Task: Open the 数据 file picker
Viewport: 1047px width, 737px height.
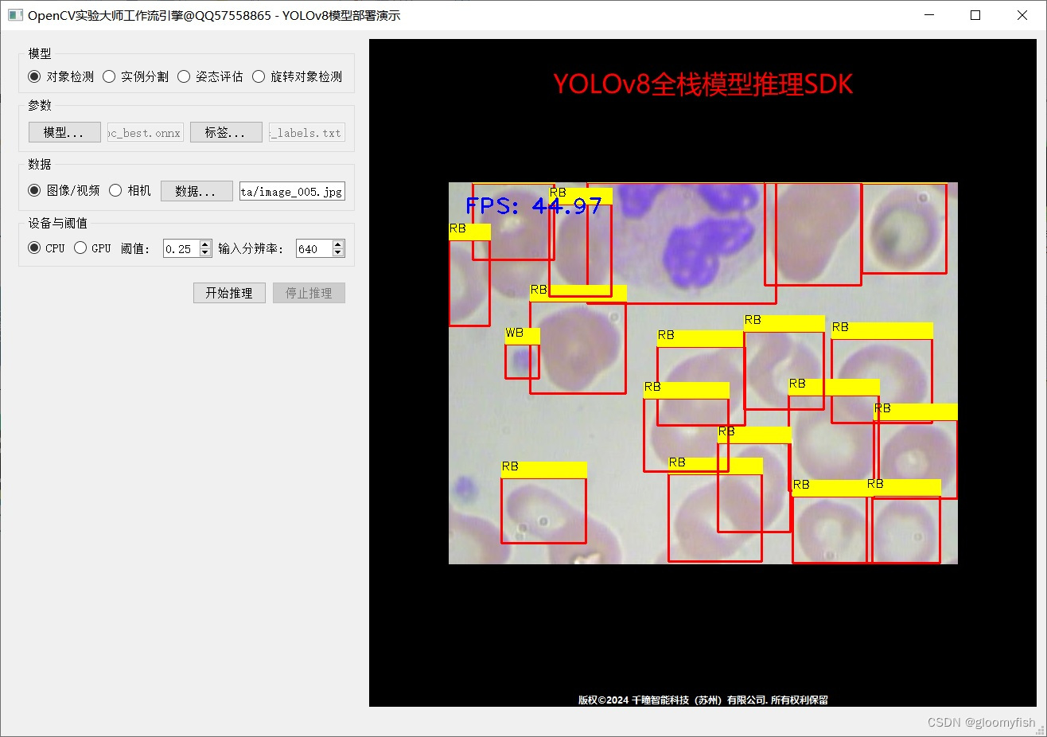Action: (196, 190)
